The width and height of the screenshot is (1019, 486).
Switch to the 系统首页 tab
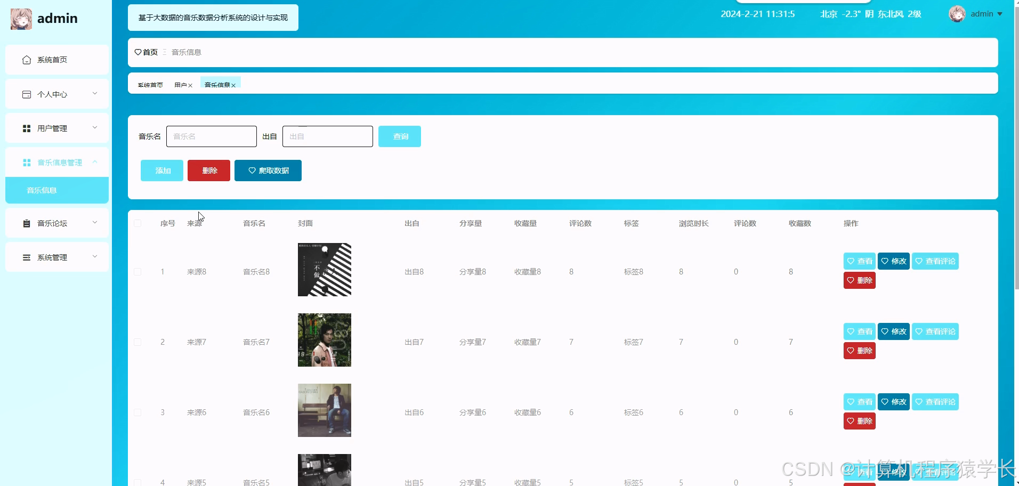[150, 85]
